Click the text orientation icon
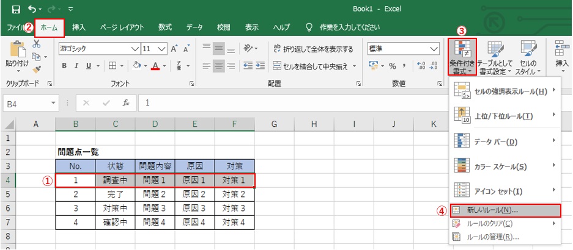The width and height of the screenshot is (573, 250). pos(248,48)
